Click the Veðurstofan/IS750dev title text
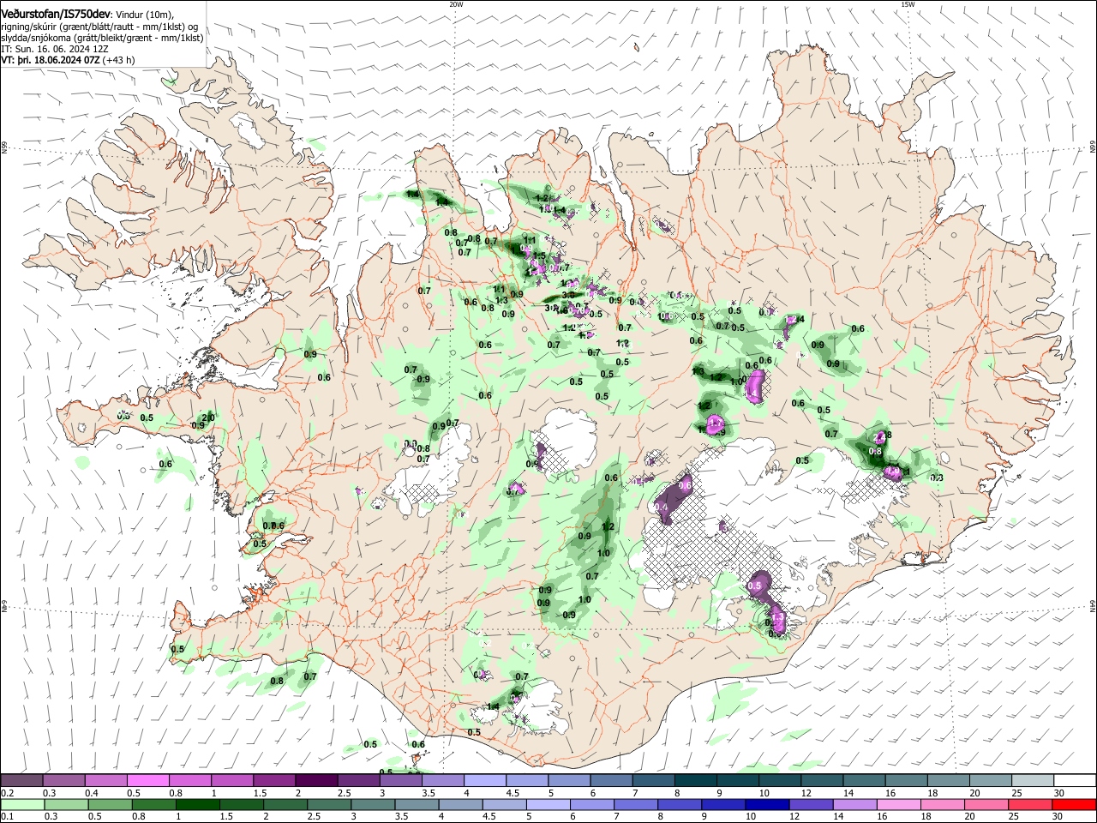The height and width of the screenshot is (823, 1097). point(56,13)
